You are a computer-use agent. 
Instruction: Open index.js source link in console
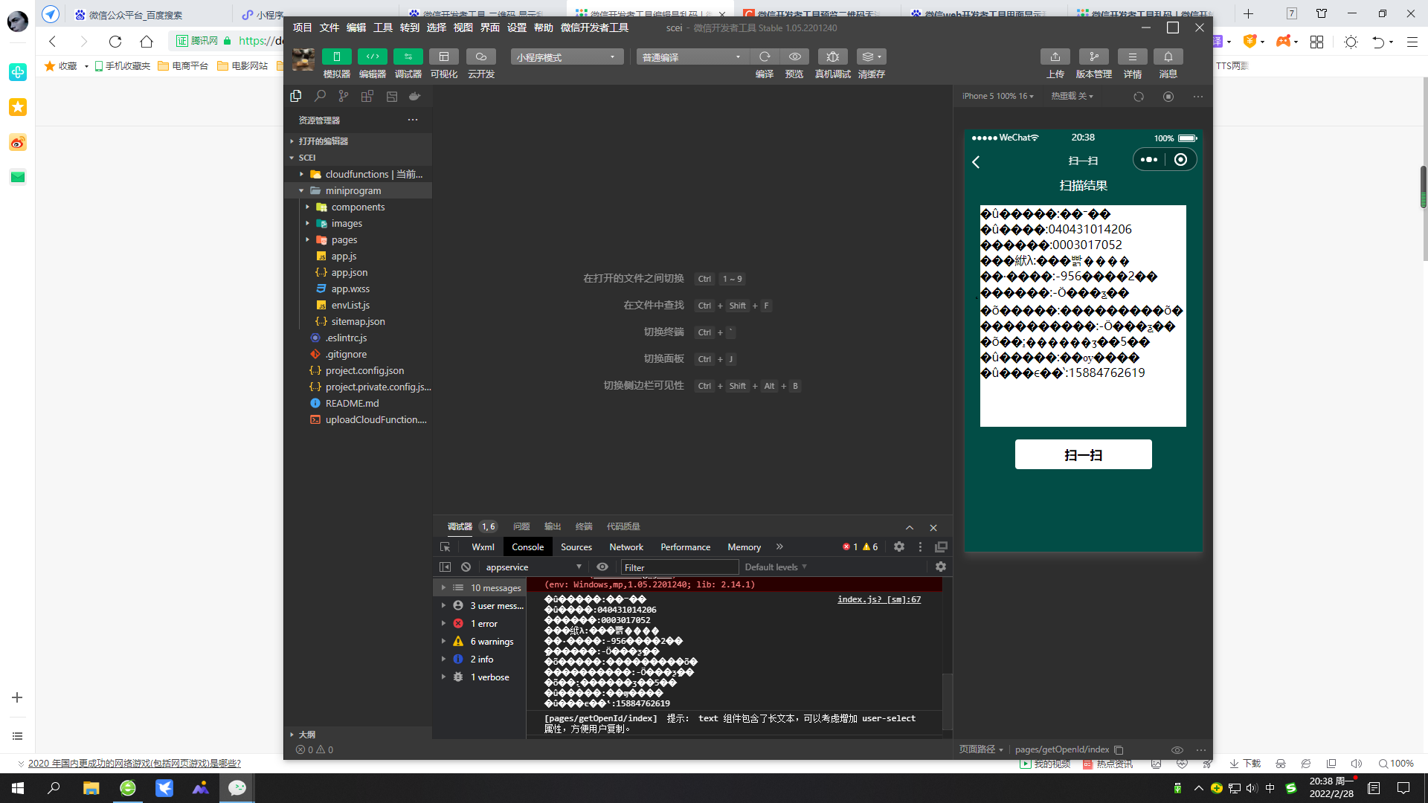(878, 600)
